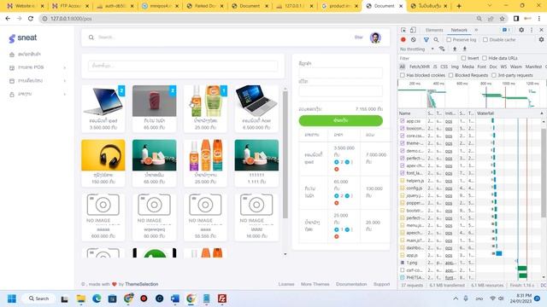Image resolution: width=547 pixels, height=307 pixels.
Task: Filter requests by Font type
Action: tap(481, 67)
